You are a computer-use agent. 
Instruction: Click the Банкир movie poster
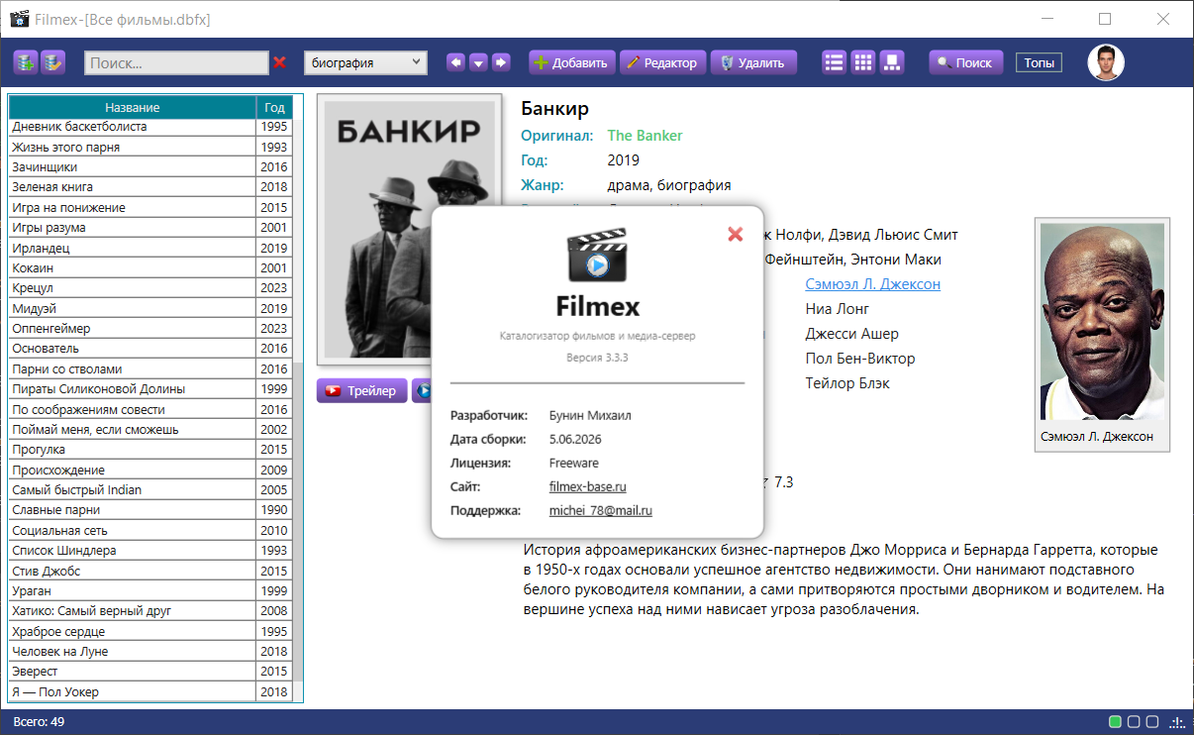408,232
